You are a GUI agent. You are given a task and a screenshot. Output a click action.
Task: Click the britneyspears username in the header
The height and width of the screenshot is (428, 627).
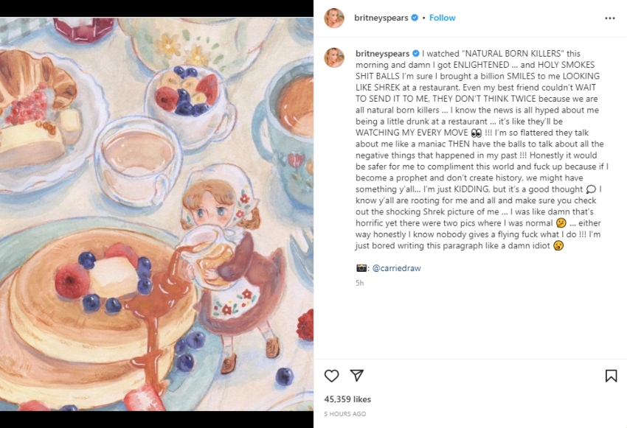(x=381, y=18)
